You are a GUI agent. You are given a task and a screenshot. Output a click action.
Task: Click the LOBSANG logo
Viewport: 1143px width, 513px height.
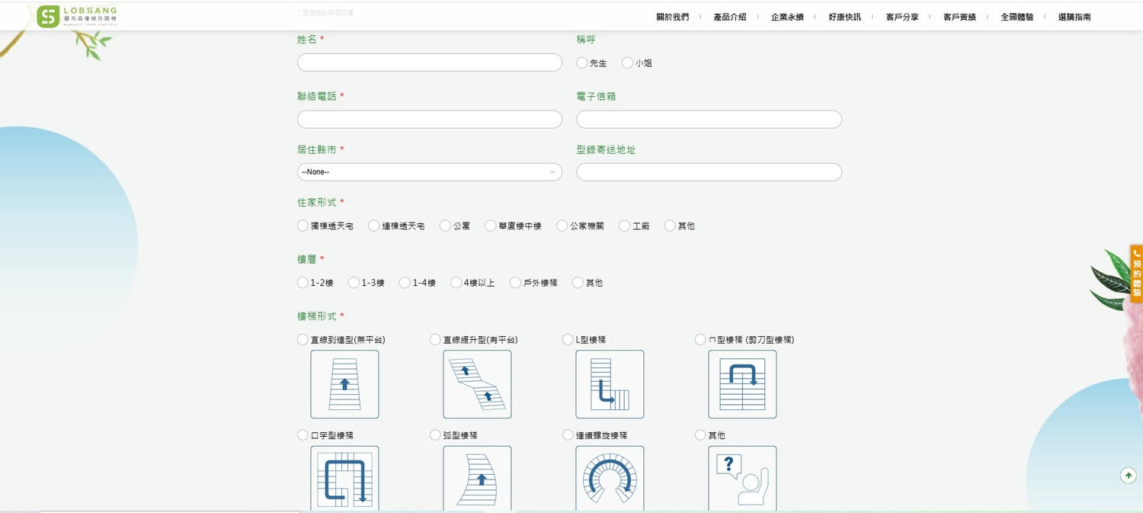point(76,15)
